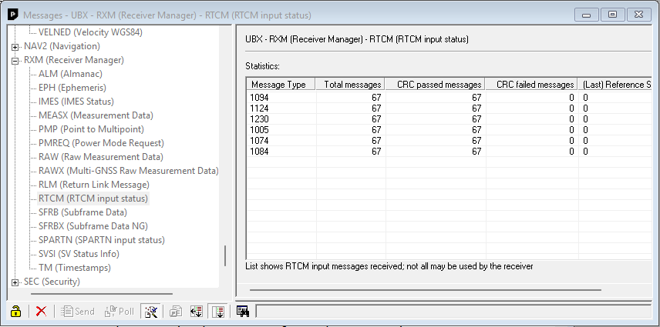This screenshot has width=660, height=327.
Task: Click SEC (Security) label
Action: tap(52, 282)
